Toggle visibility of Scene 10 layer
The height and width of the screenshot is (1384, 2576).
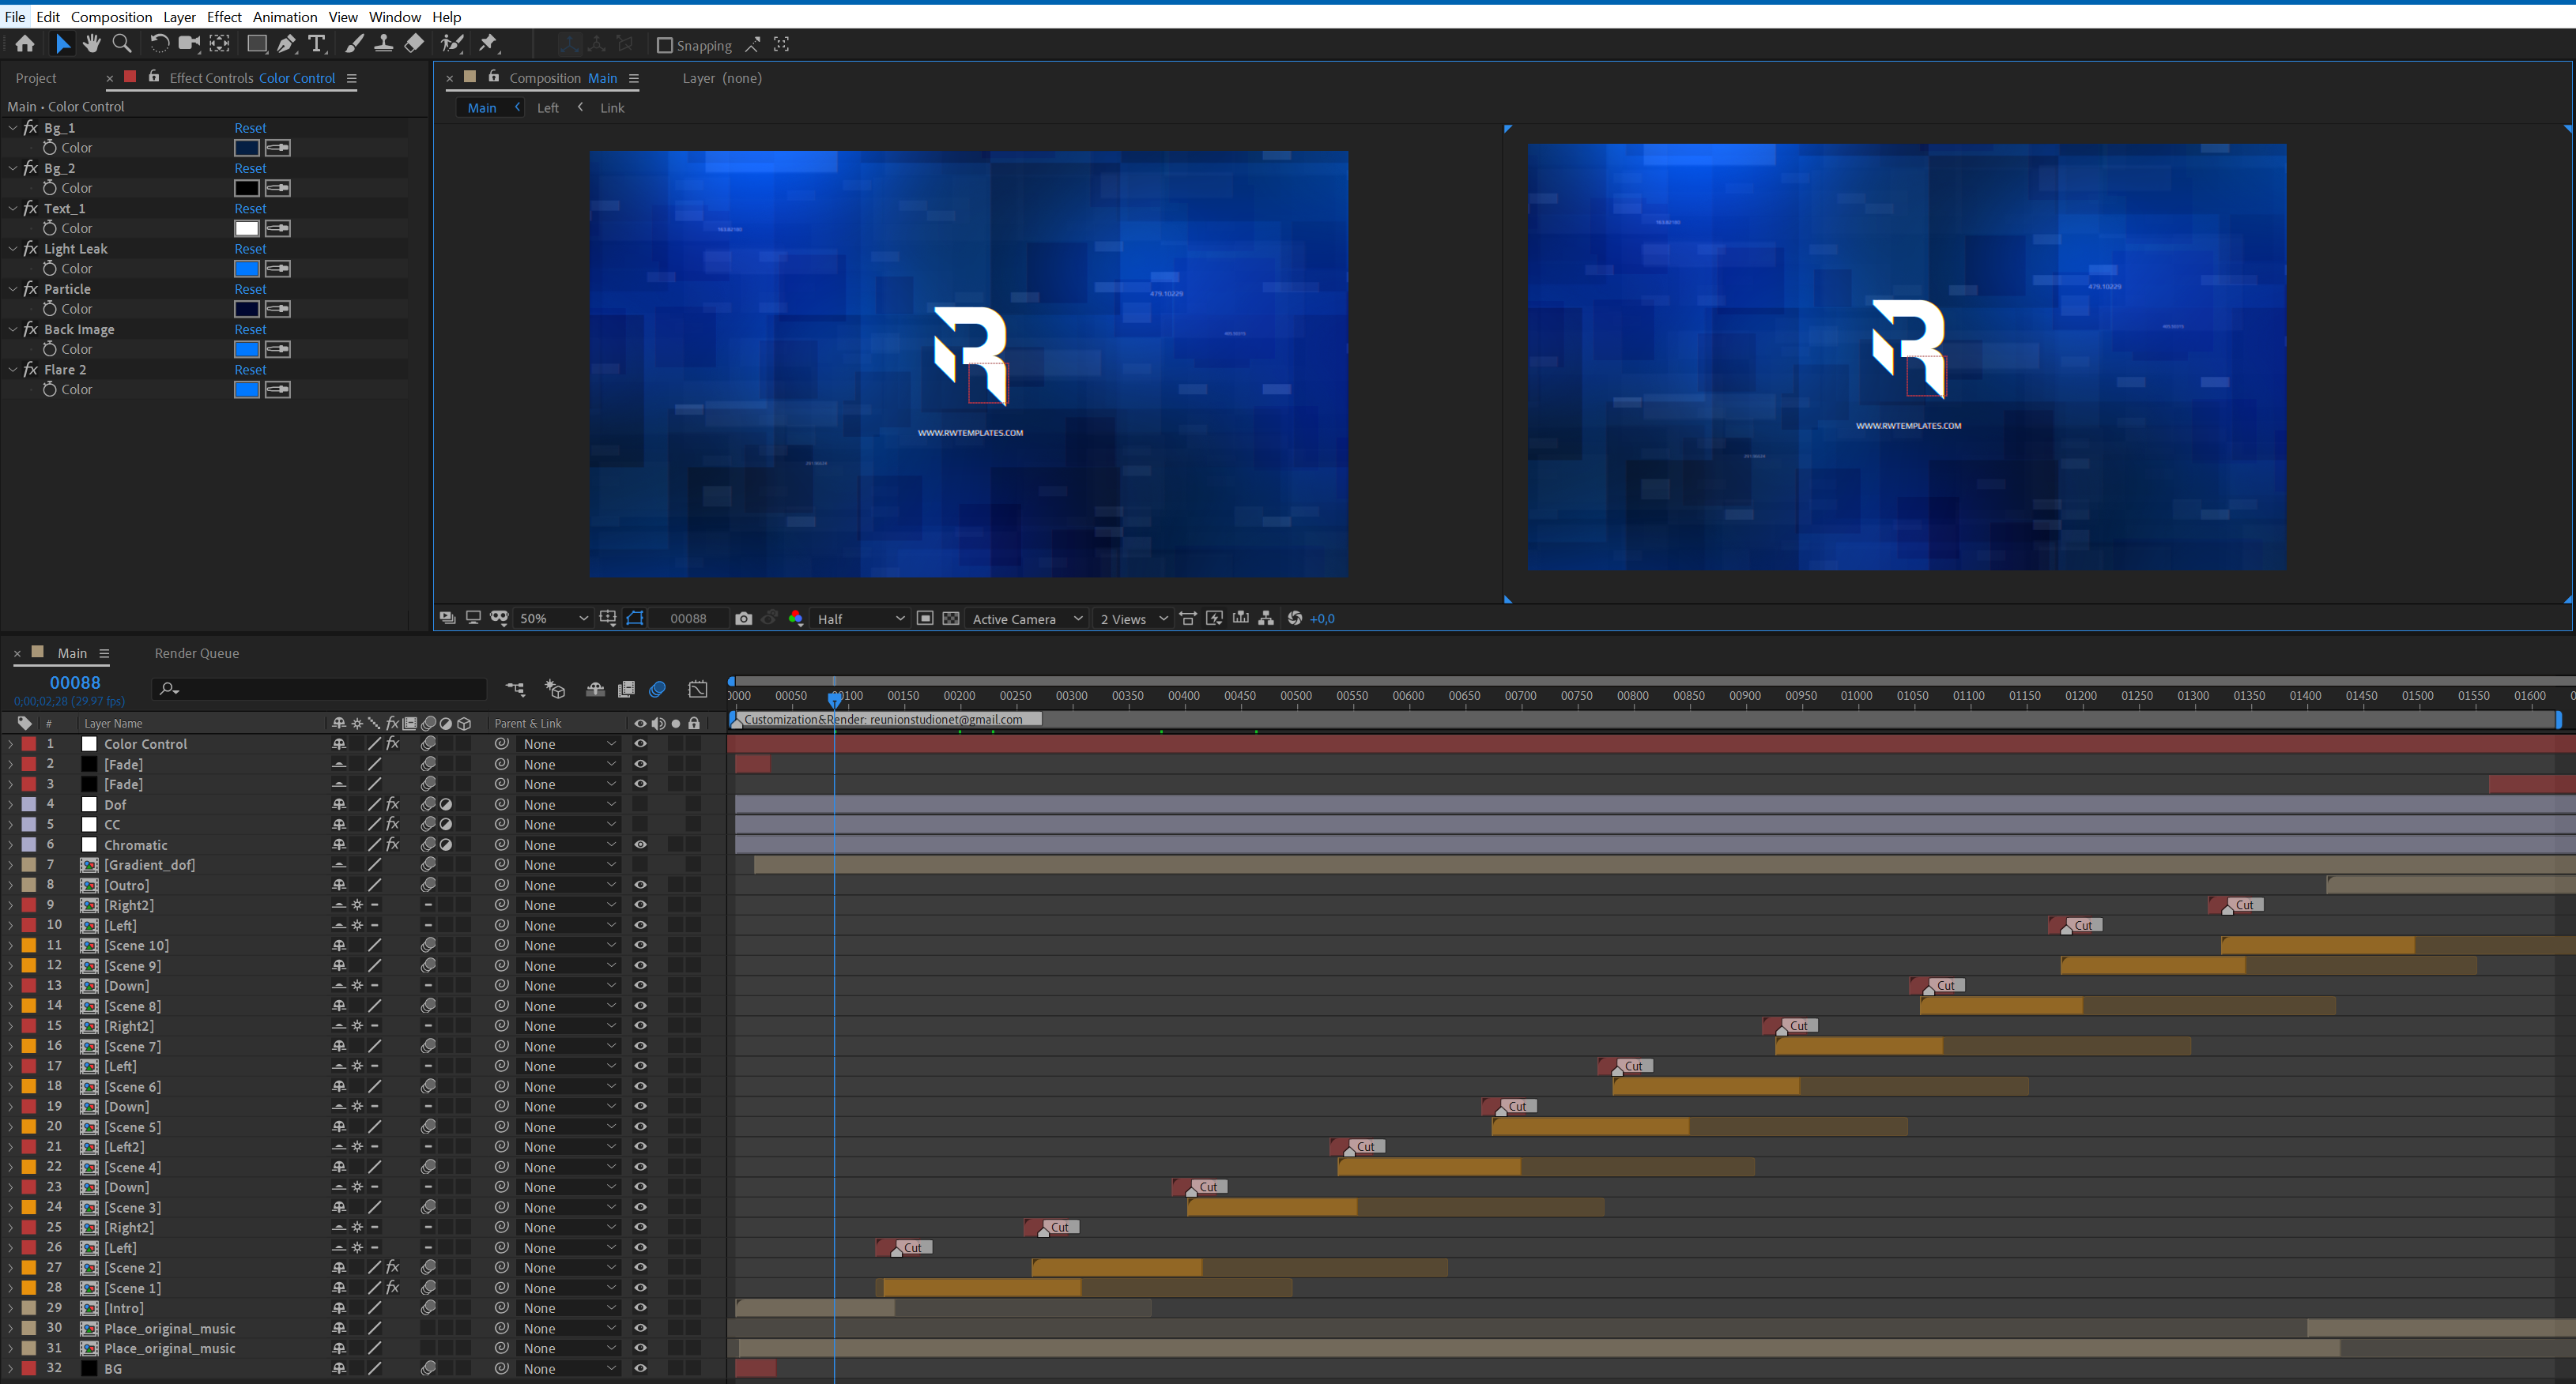(640, 946)
